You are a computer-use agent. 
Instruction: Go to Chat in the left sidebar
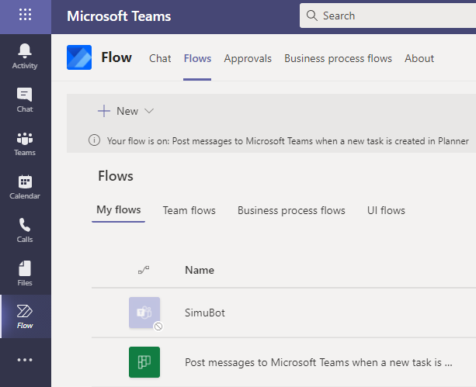tap(25, 100)
